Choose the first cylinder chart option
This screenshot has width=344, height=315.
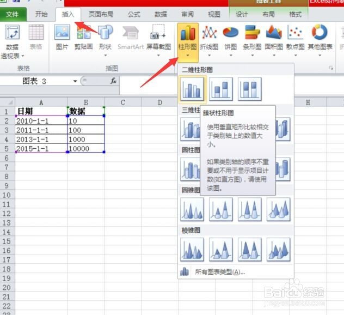(190, 169)
